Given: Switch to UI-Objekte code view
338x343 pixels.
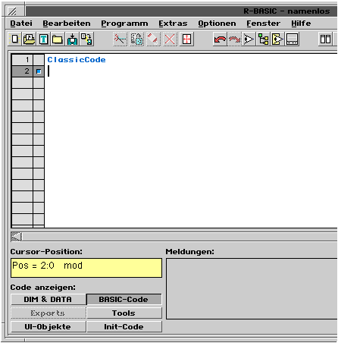Looking at the screenshot, I should (x=48, y=327).
